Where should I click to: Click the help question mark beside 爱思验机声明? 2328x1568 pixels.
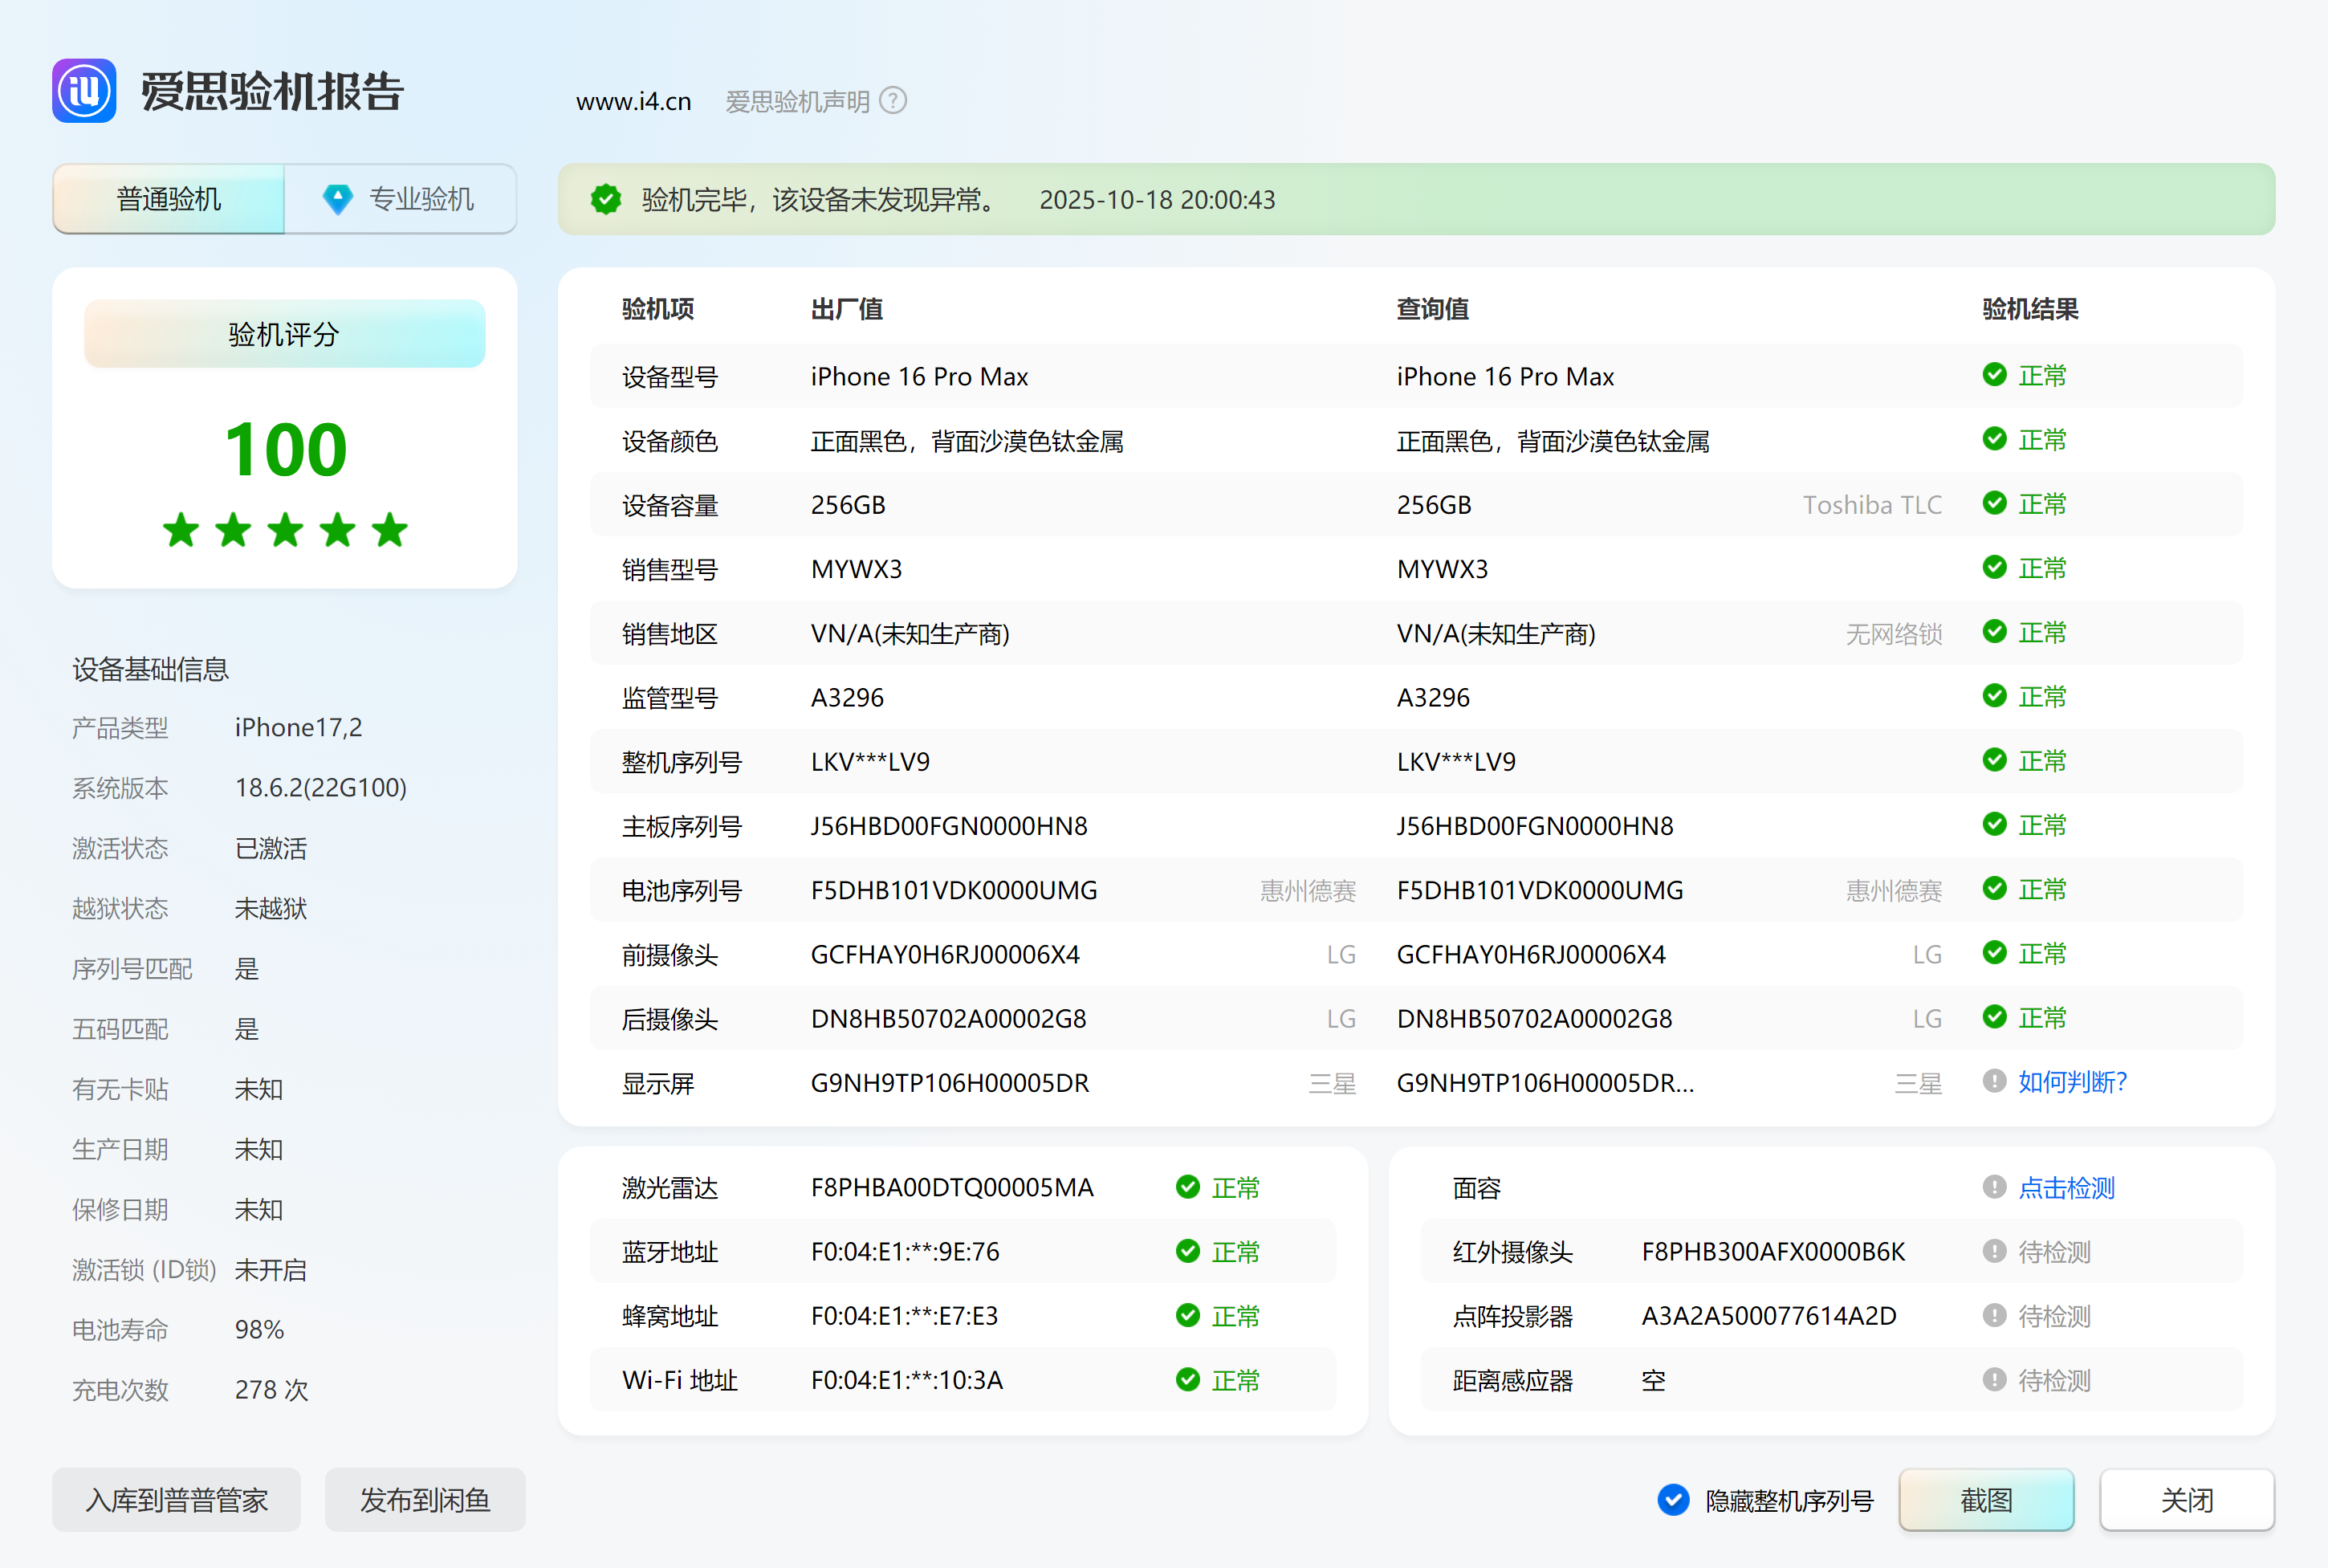coord(893,101)
